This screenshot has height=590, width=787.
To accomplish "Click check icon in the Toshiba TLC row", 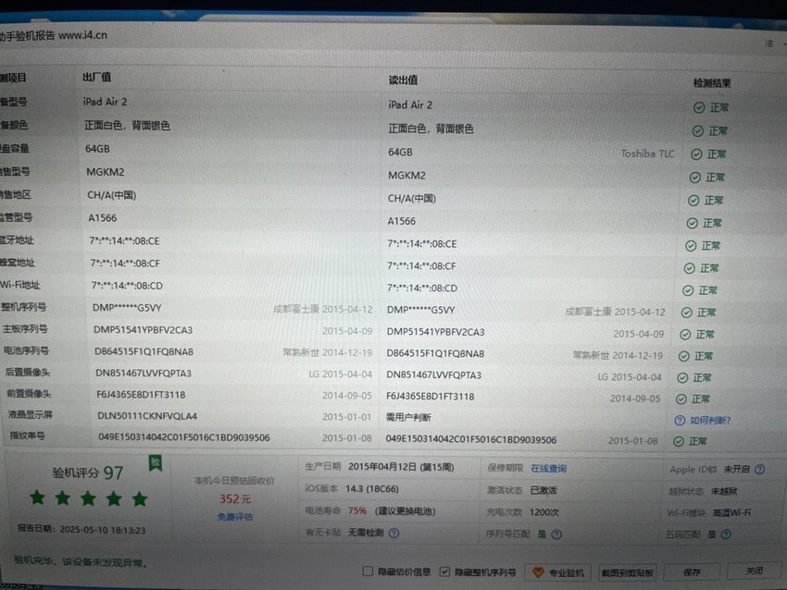I will [x=696, y=154].
